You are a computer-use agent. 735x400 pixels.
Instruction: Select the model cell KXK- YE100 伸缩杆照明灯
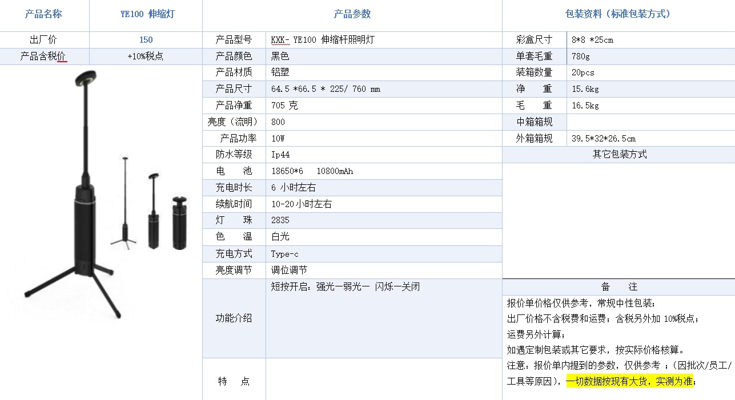tap(384, 40)
